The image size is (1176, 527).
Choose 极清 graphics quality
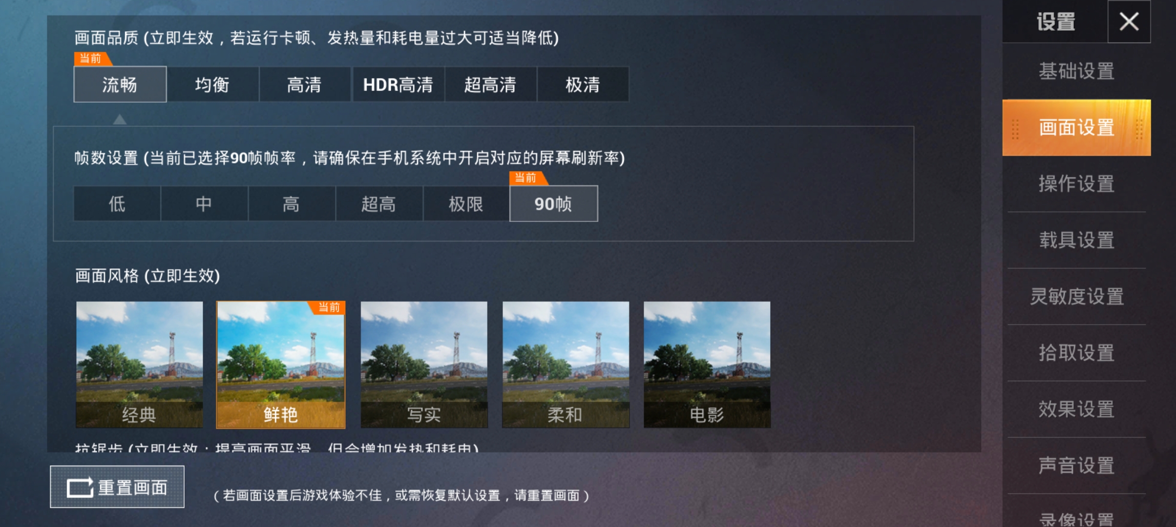click(583, 84)
